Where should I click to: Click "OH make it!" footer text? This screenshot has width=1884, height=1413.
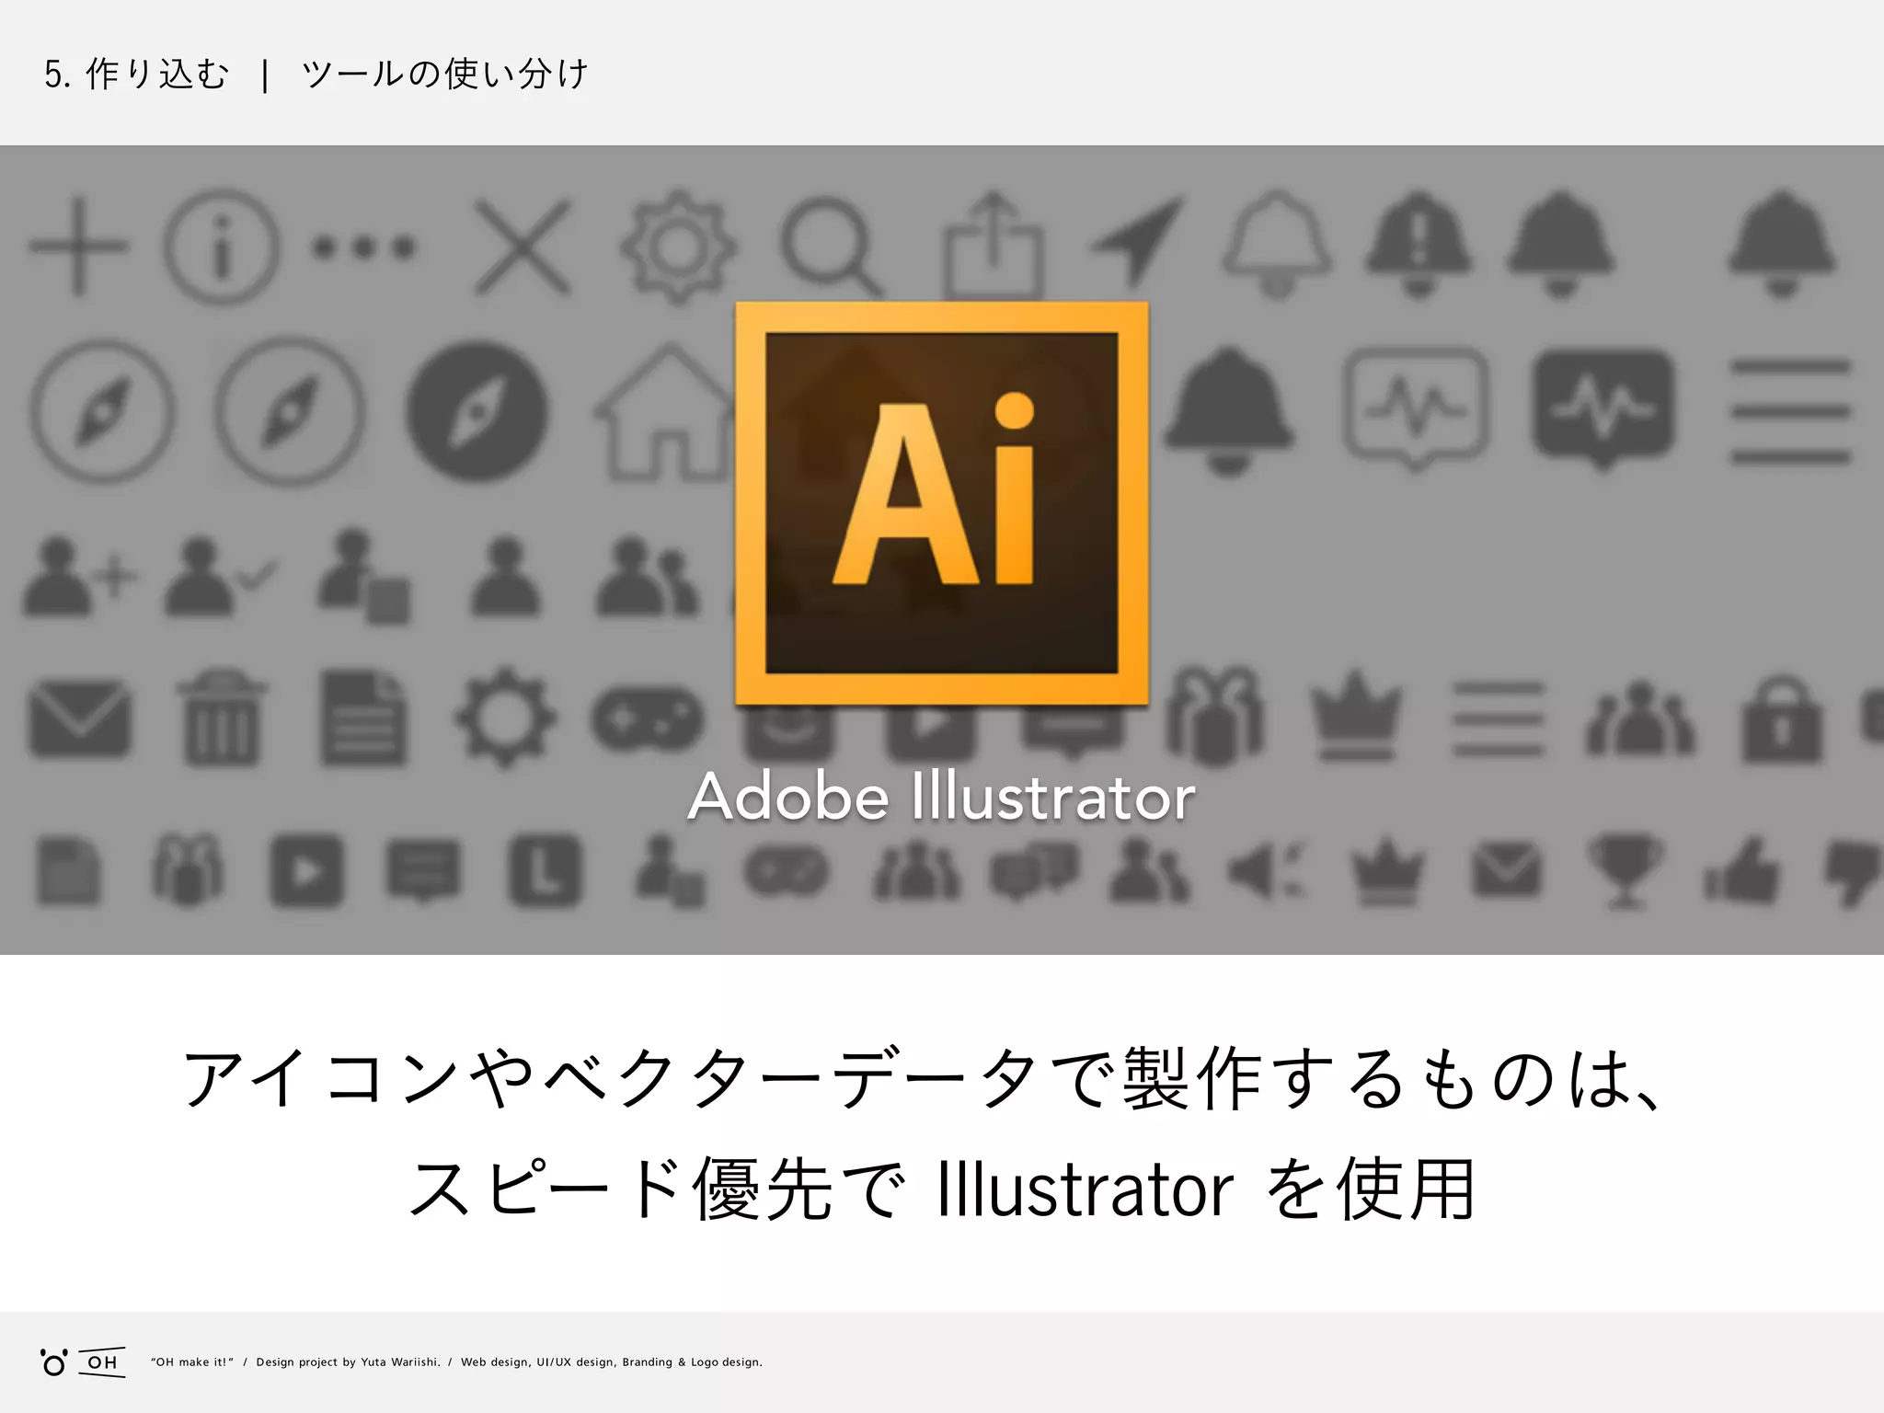pyautogui.click(x=192, y=1362)
